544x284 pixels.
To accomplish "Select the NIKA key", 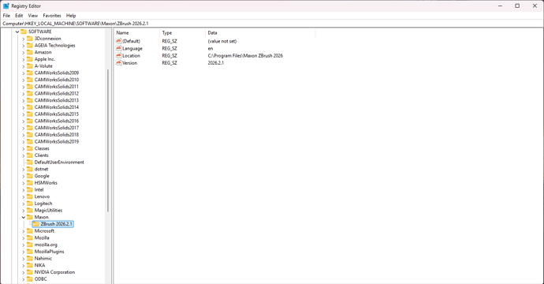I will [39, 265].
